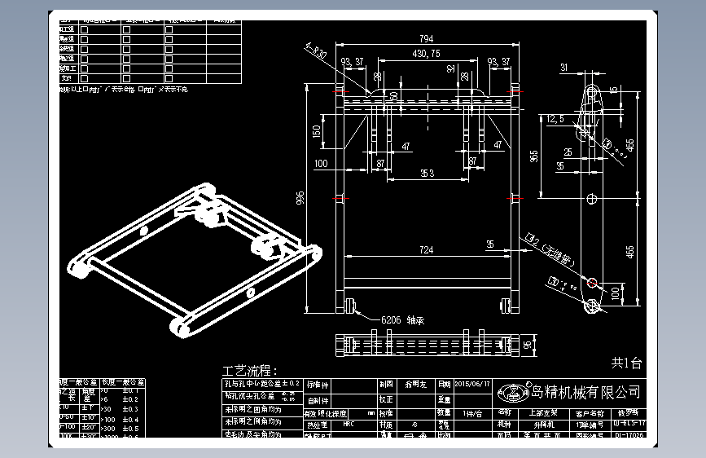
Task: Click the 794 overall width dimension
Action: tap(427, 39)
